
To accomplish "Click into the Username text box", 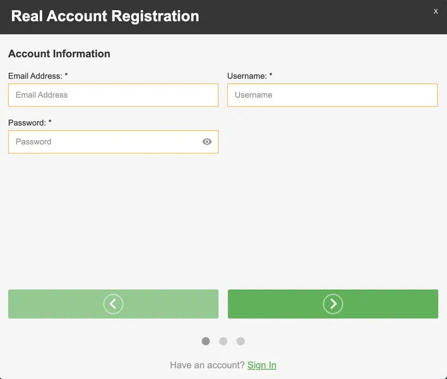I will [332, 95].
